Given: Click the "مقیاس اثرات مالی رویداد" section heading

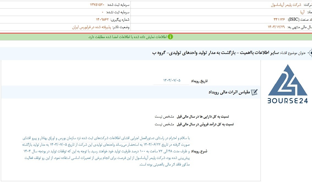Looking at the screenshot, I should pyautogui.click(x=229, y=92).
